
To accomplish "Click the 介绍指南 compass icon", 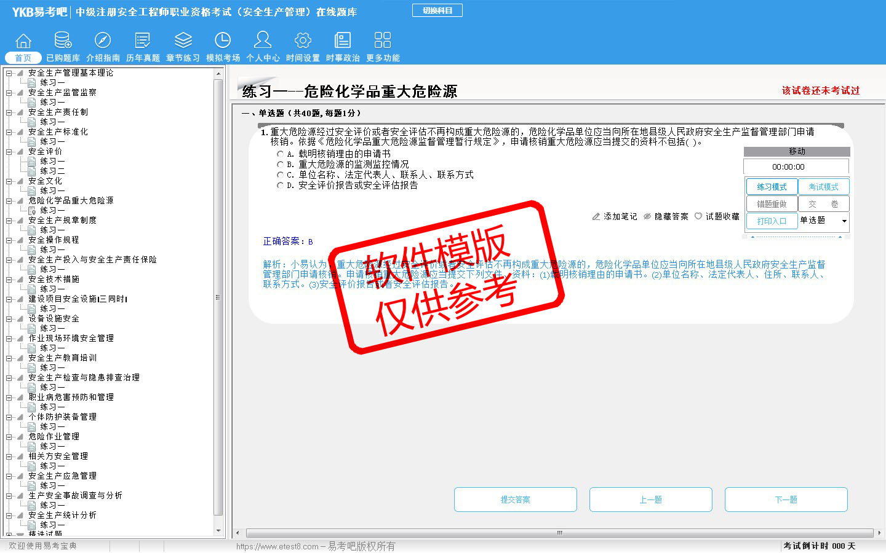I will (103, 41).
